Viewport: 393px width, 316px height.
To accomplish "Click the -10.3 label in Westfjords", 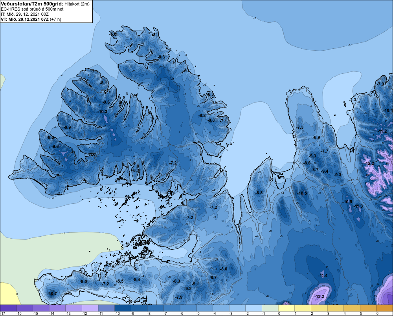I will coord(102,111).
